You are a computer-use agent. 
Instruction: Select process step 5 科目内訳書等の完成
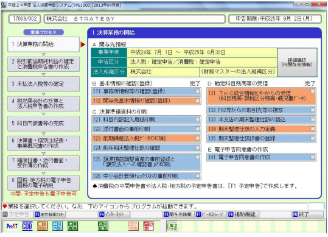[44, 124]
